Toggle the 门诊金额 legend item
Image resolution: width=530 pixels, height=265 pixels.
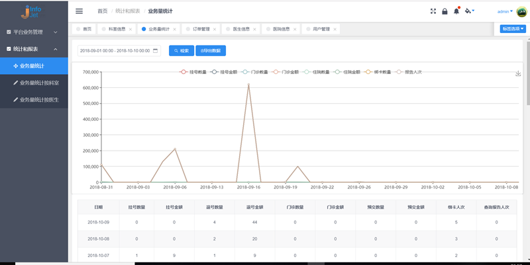click(x=288, y=71)
